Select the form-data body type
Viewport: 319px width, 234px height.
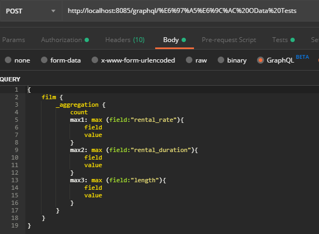tap(61, 60)
